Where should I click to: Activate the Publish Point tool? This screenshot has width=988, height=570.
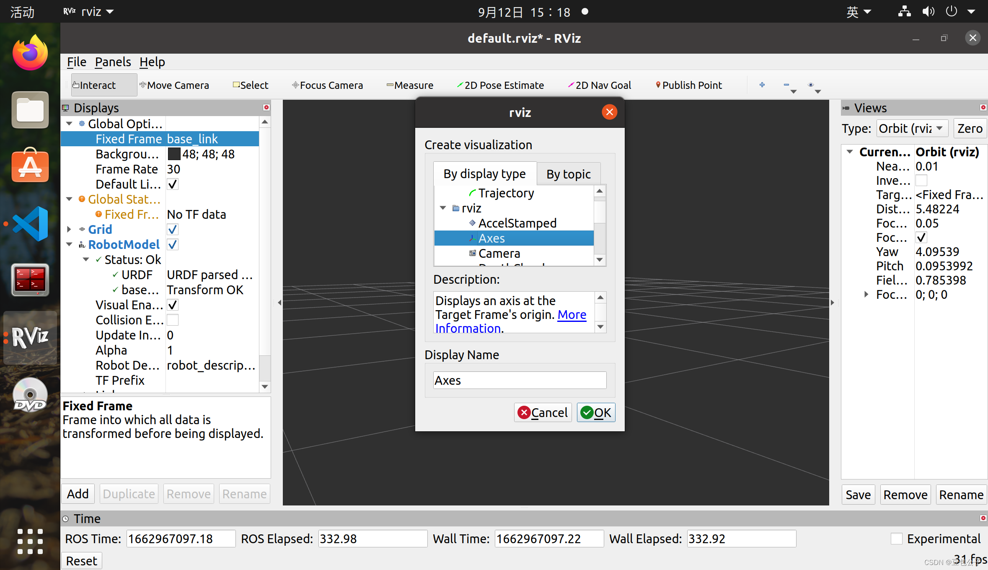tap(688, 85)
